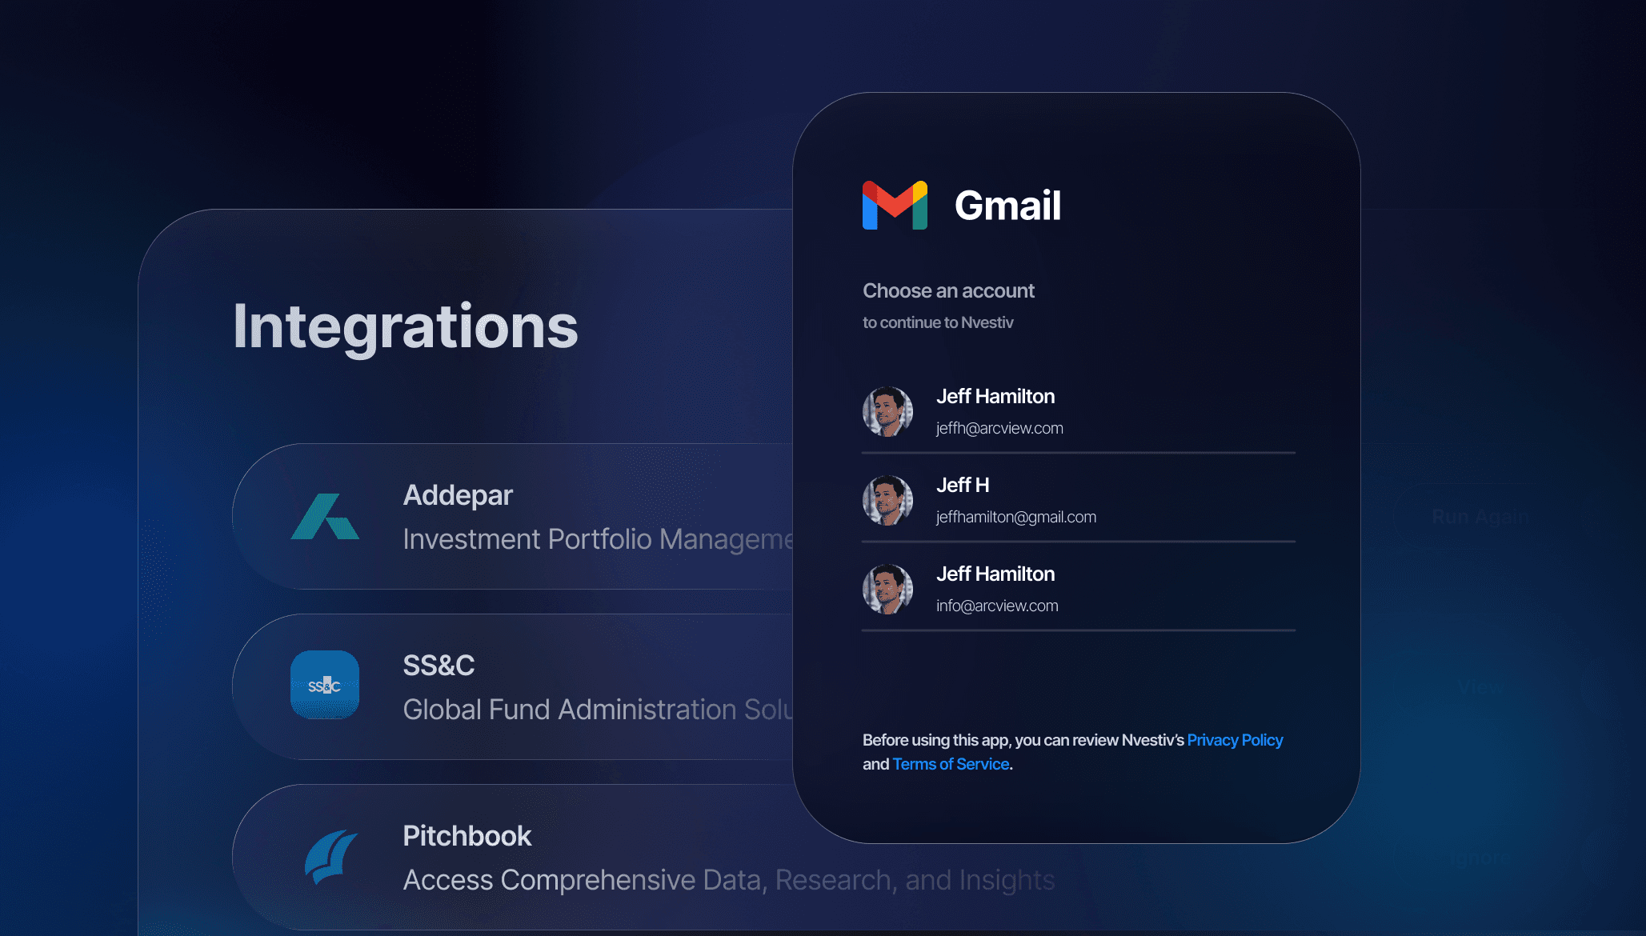Screen dimensions: 1646x936
Task: Click the faded View button
Action: pyautogui.click(x=1479, y=687)
